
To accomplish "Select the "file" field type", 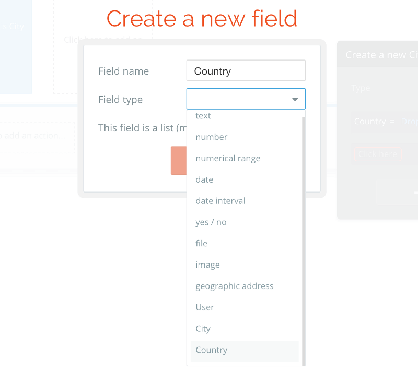I will pos(201,243).
